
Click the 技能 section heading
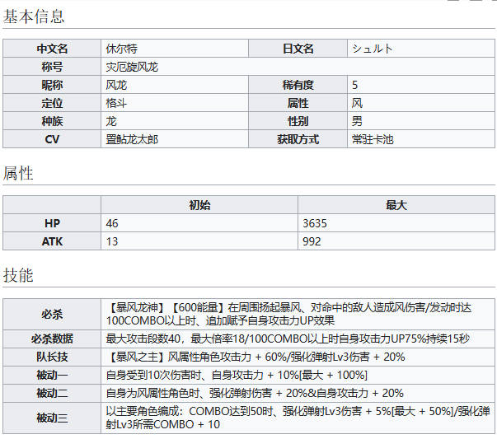pos(18,275)
